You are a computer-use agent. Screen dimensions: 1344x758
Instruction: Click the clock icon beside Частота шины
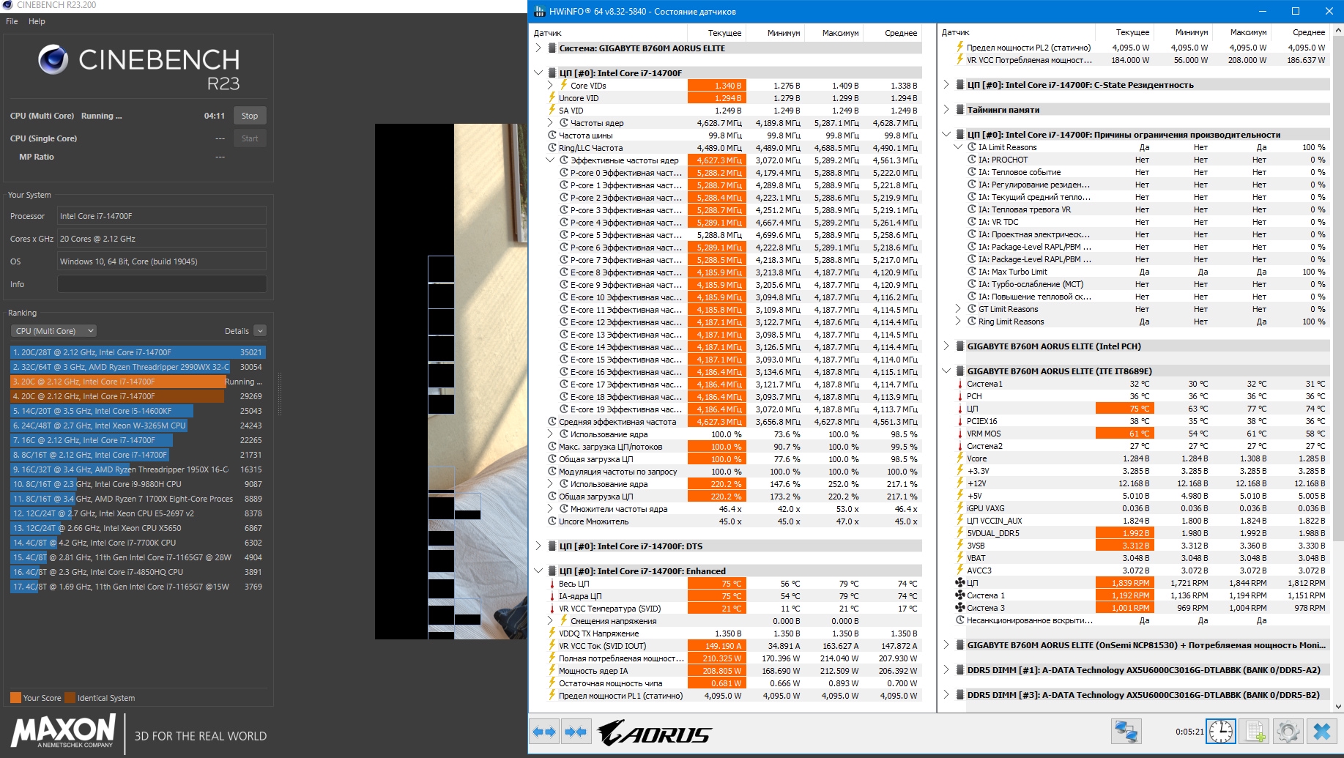point(552,135)
